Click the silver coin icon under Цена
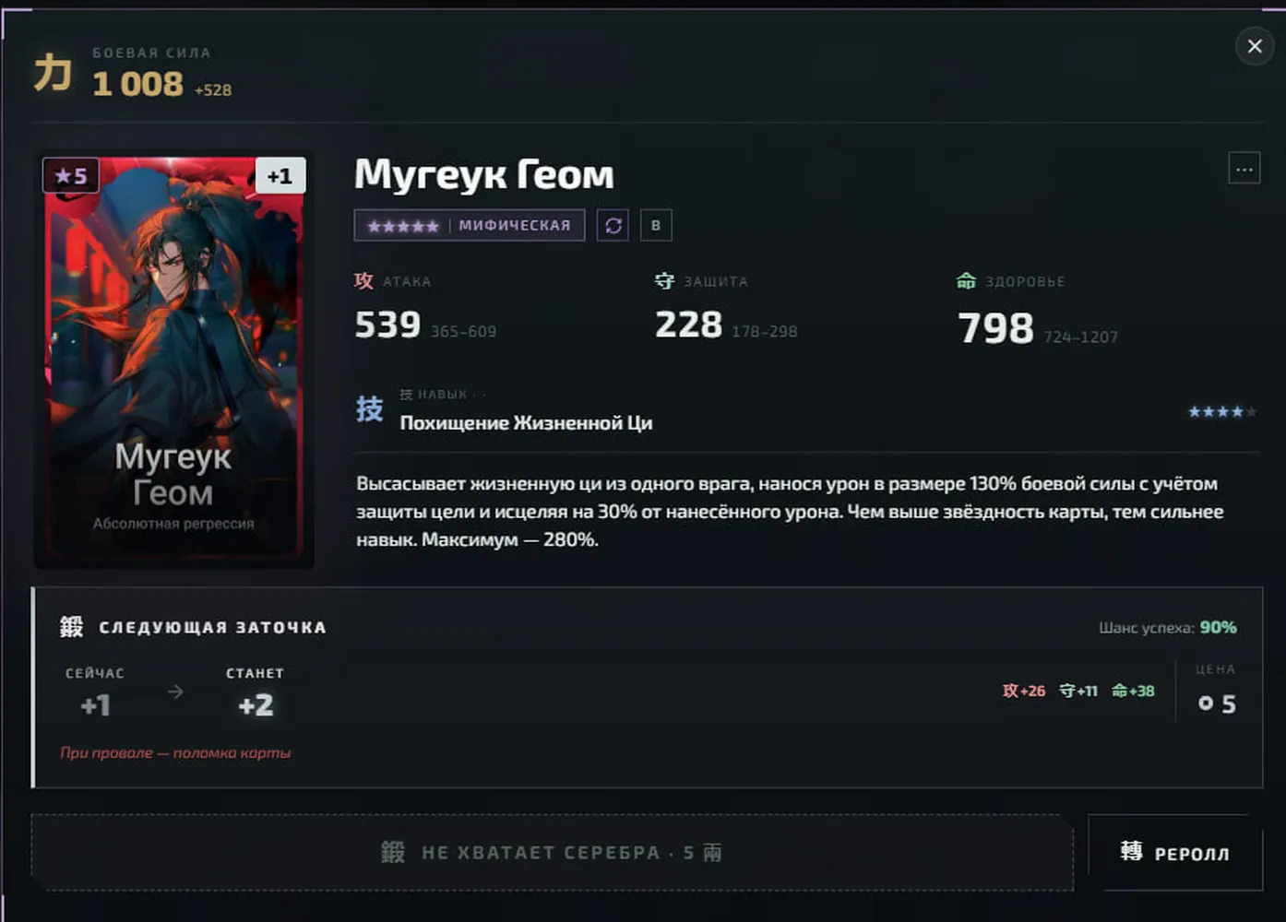This screenshot has height=922, width=1286. click(1206, 703)
